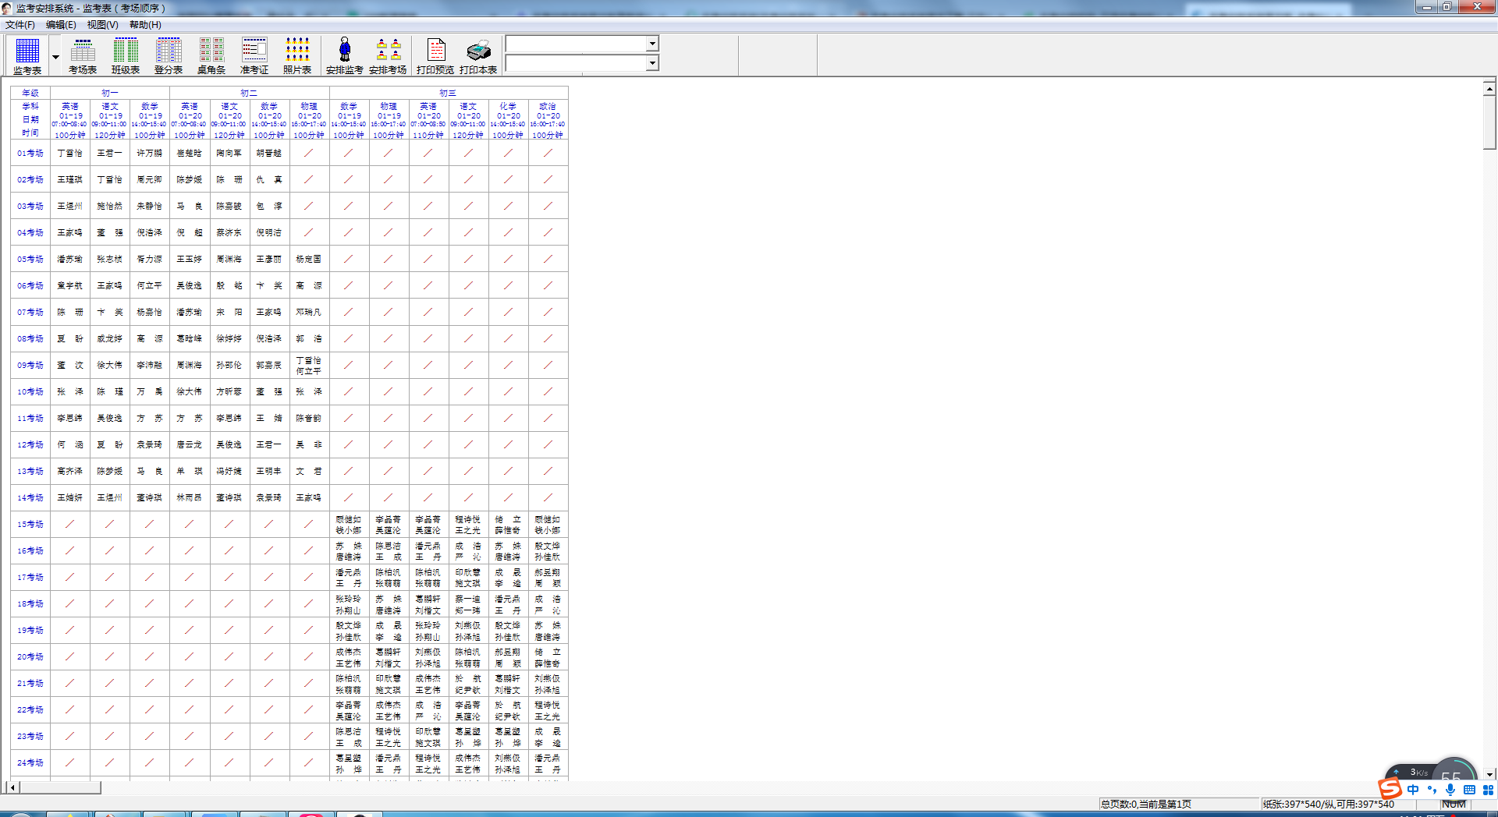Click the 安排监考 arrange invigilators icon
The width and height of the screenshot is (1498, 817).
click(x=344, y=55)
